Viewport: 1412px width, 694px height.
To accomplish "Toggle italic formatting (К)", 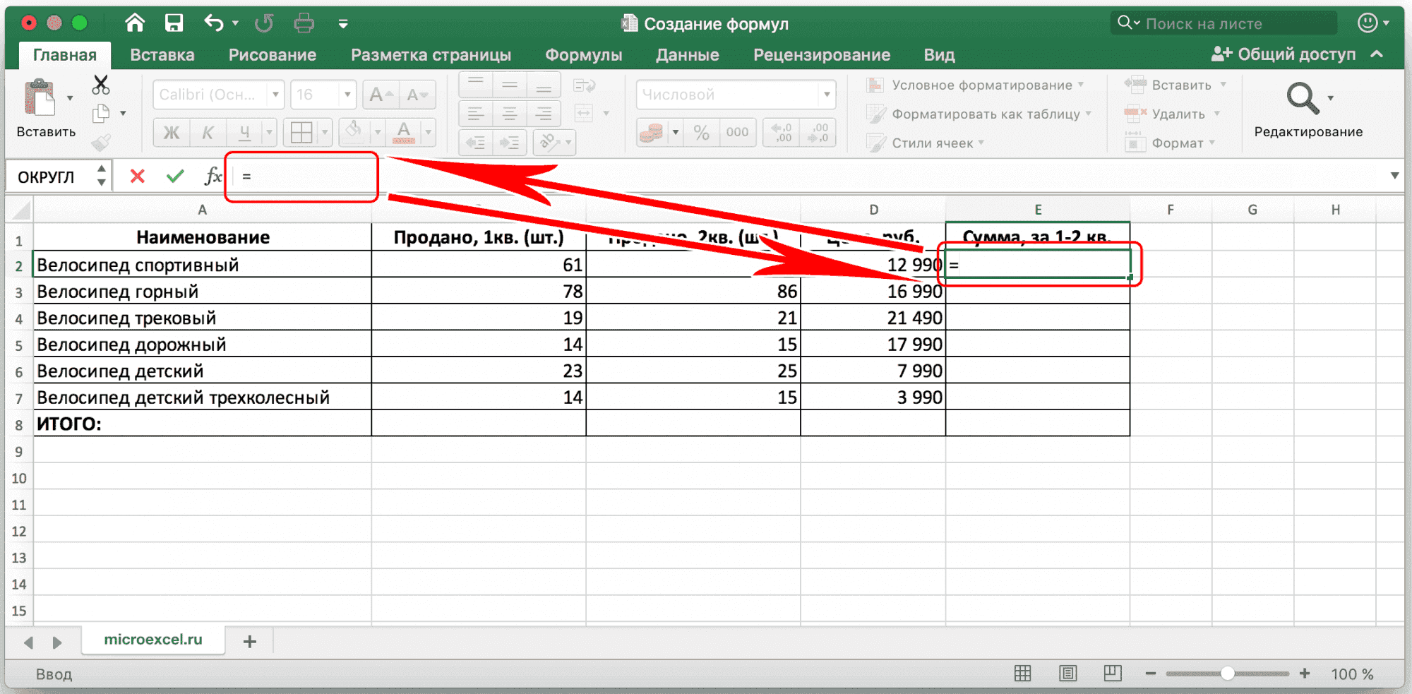I will [x=207, y=132].
